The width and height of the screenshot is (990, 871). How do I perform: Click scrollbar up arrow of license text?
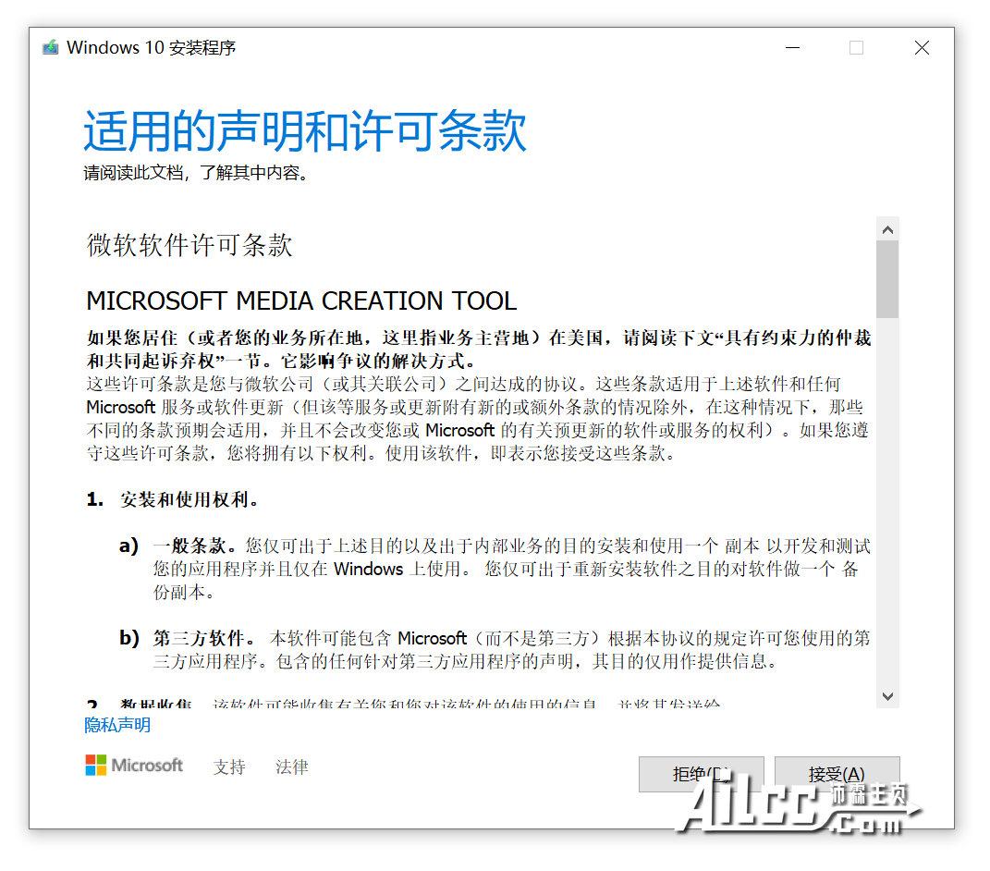click(x=887, y=229)
